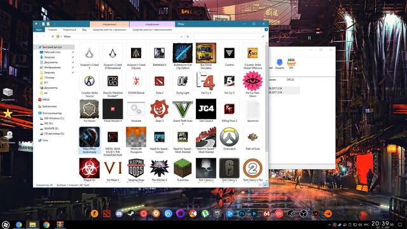407x229 pixels.
Task: Refresh the Игры folder view
Action: tap(188, 37)
